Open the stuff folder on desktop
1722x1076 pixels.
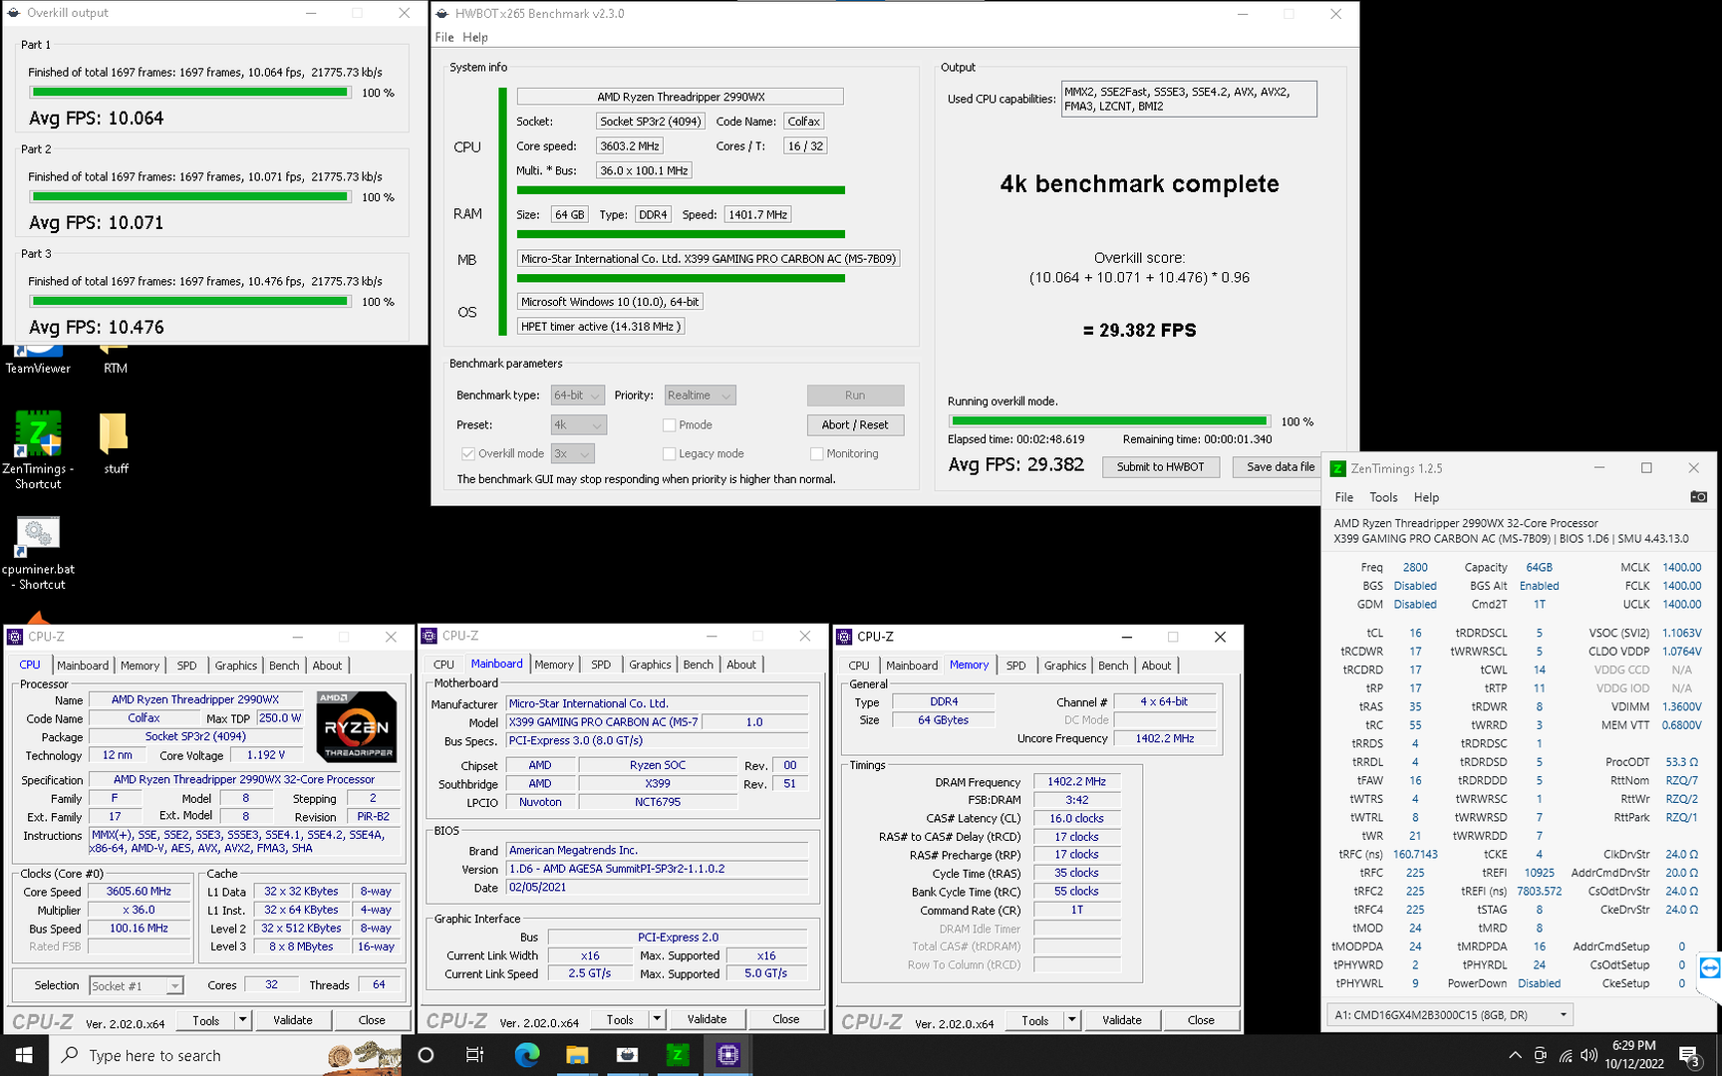point(116,444)
